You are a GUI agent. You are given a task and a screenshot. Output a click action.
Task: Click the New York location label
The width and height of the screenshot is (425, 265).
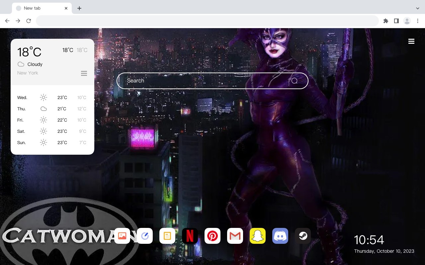tap(28, 73)
